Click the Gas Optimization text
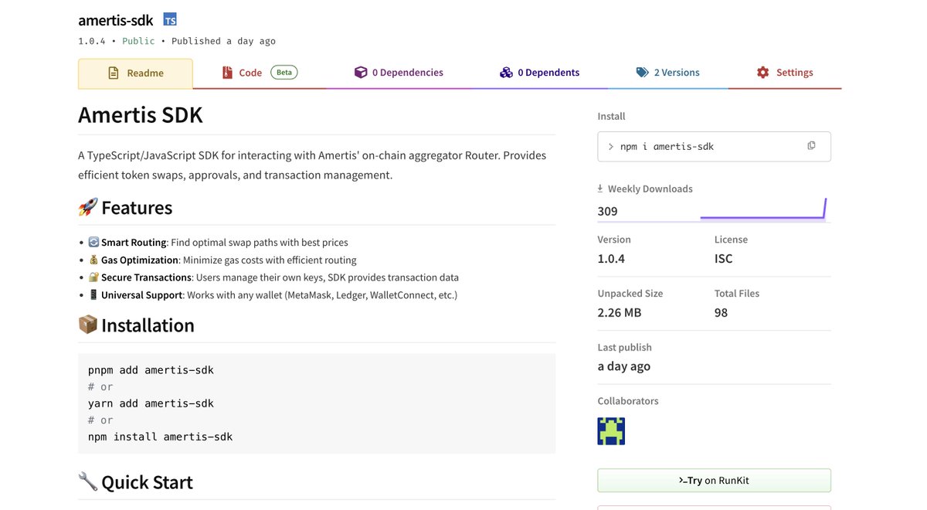Viewport: 927px width, 510px height. (x=141, y=260)
